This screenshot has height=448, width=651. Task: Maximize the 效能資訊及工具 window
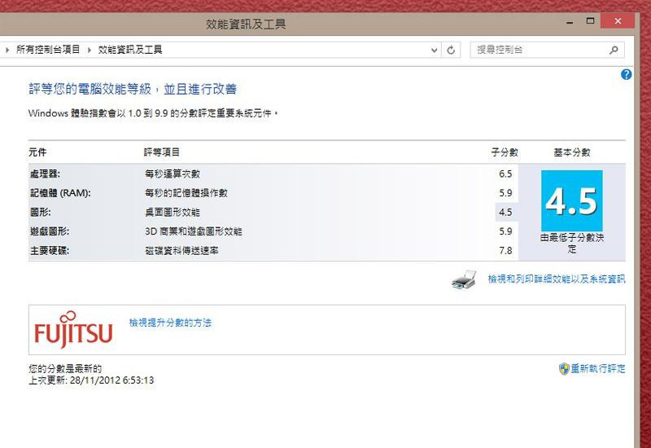(x=591, y=20)
